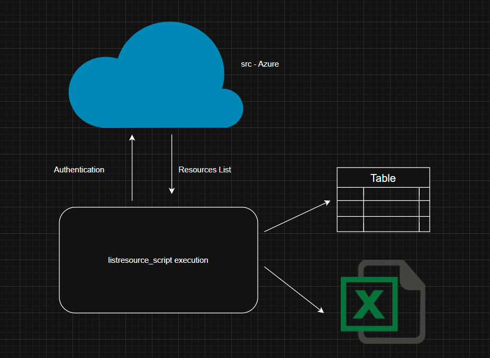Click the 'listresource_script execution' text
This screenshot has height=358, width=490.
[158, 260]
